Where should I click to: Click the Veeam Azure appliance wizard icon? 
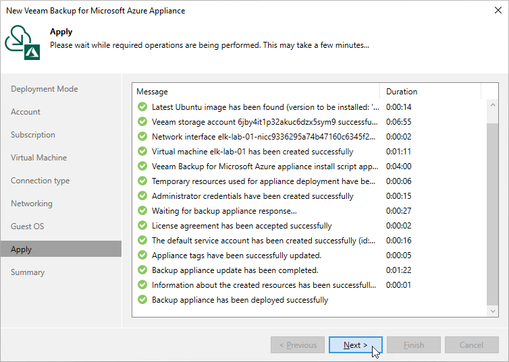22,42
